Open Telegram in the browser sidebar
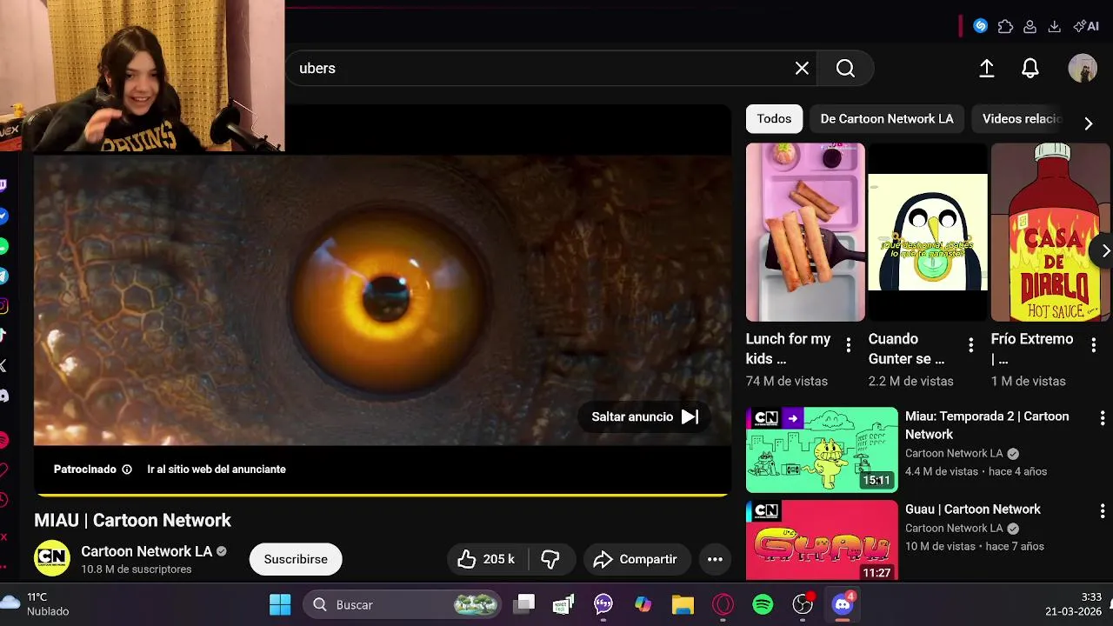The image size is (1113, 626). point(3,276)
